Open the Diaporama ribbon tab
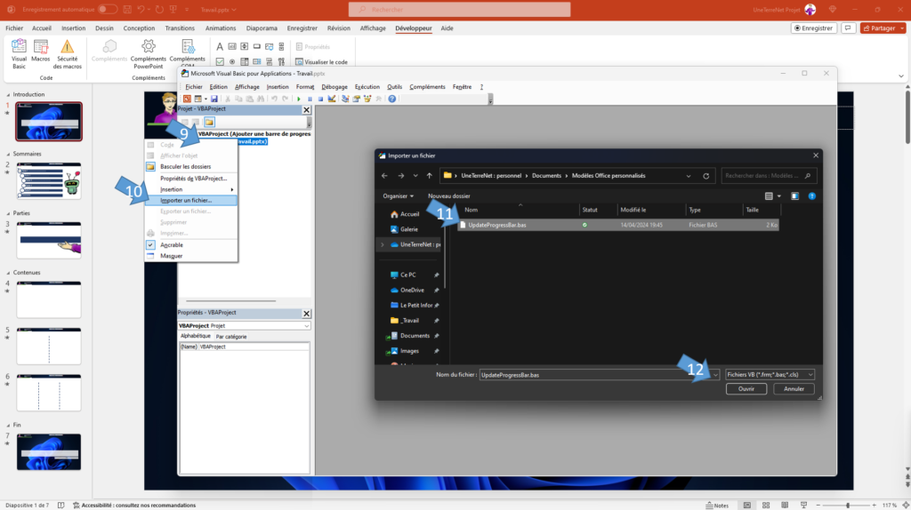This screenshot has width=911, height=510. click(262, 28)
